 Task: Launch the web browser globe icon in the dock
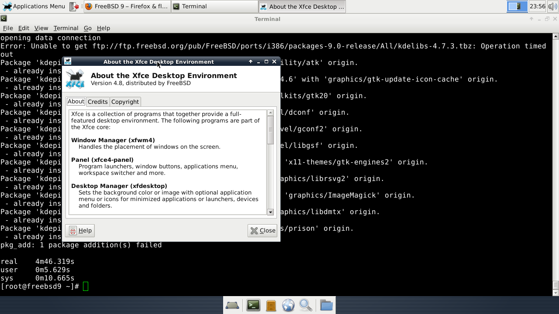pyautogui.click(x=288, y=305)
